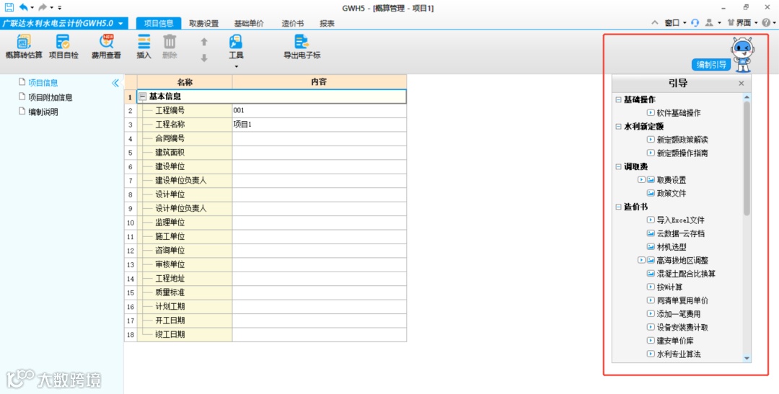Collapse the 调取费 section in the guide
The height and width of the screenshot is (394, 779).
click(x=618, y=166)
